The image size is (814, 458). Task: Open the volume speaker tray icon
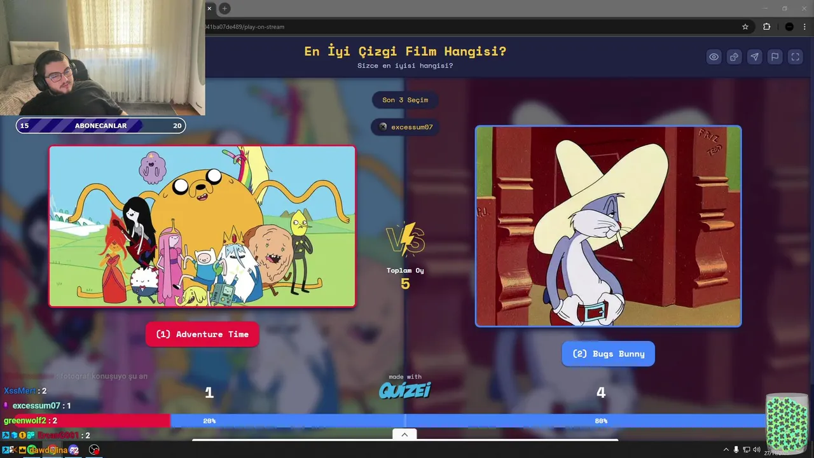point(757,450)
